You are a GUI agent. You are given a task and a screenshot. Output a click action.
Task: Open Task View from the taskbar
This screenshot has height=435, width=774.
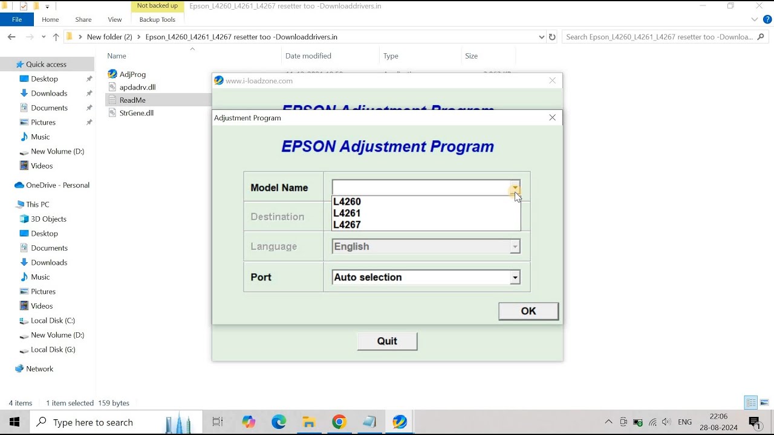click(x=218, y=422)
